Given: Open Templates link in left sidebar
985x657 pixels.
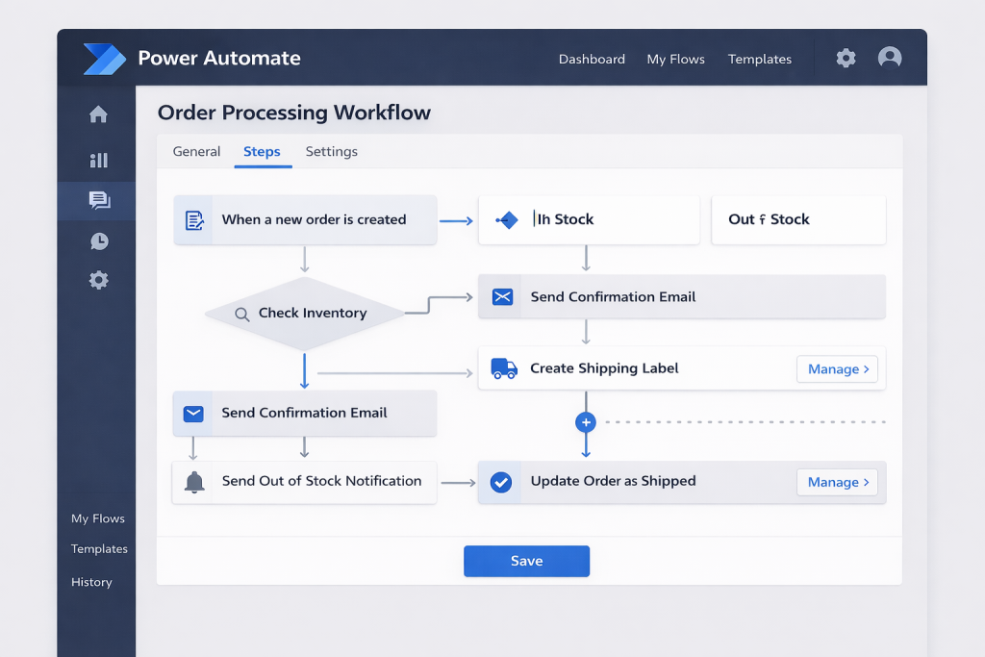Looking at the screenshot, I should (99, 549).
